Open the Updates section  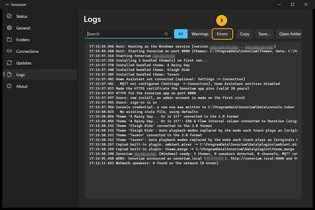click(x=40, y=63)
